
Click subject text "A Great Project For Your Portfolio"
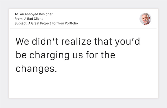53,23
